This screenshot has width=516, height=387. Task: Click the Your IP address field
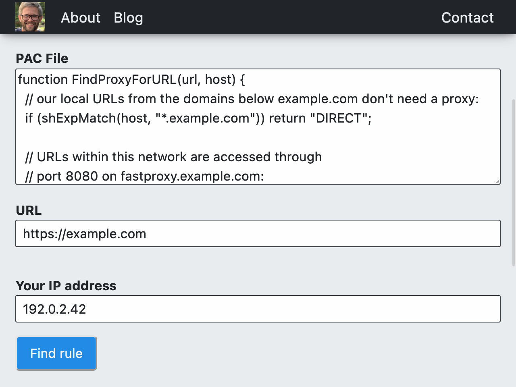[258, 309]
